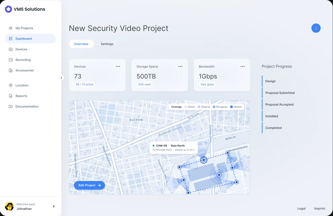Click the 59 / 73 active badge
The image size is (333, 216).
coord(85,84)
